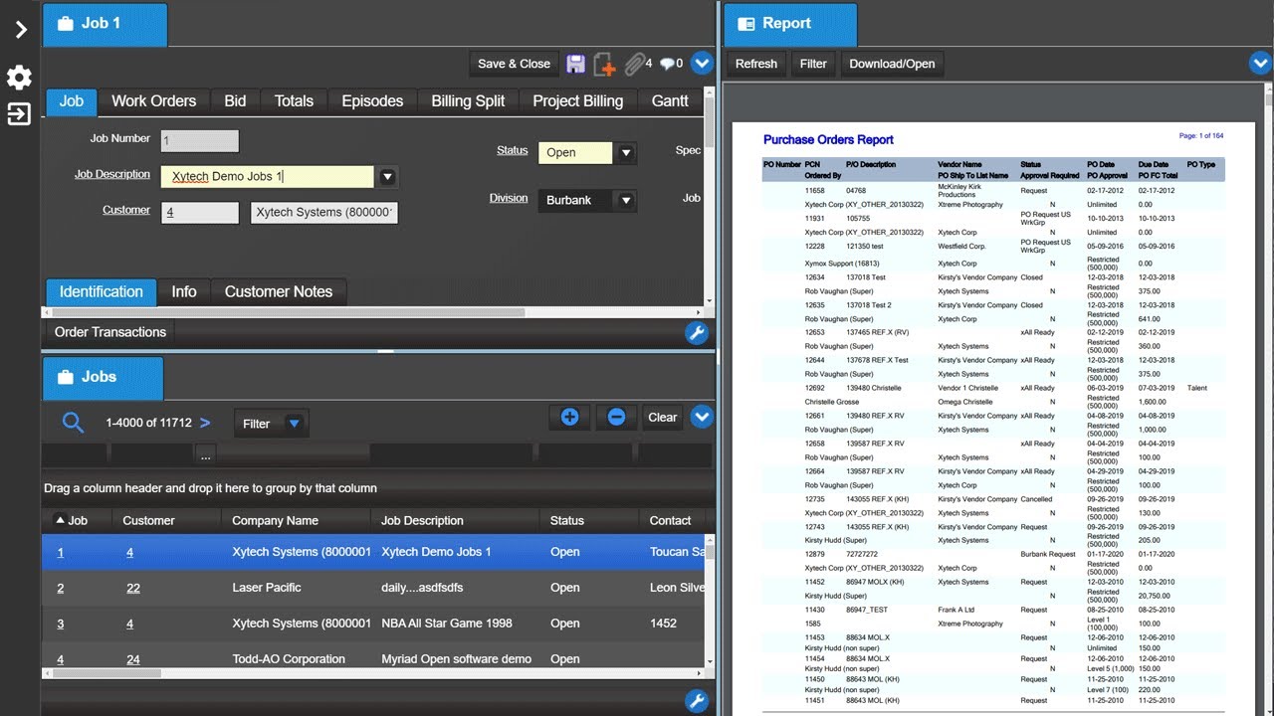
Task: Open the Status dropdown showing Open
Action: [625, 153]
